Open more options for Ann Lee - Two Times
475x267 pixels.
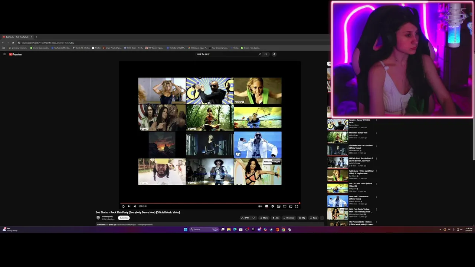tap(376, 184)
